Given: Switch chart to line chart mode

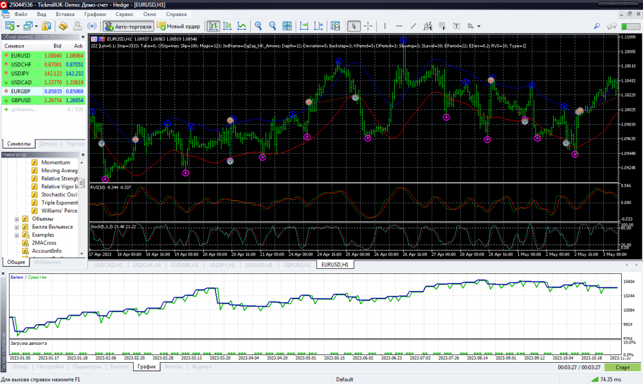Looking at the screenshot, I should coord(242,26).
